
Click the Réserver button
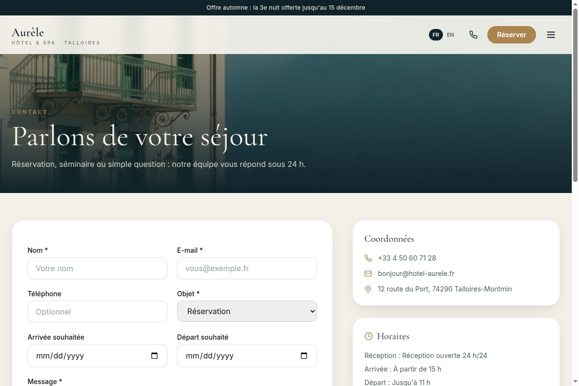pos(511,35)
